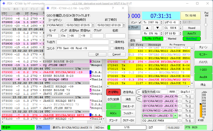213x131 pixels.
Task: Click the Tx 4 button
Action: tap(188, 111)
